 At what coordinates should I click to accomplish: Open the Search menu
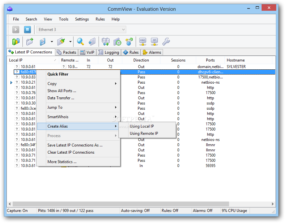31,19
